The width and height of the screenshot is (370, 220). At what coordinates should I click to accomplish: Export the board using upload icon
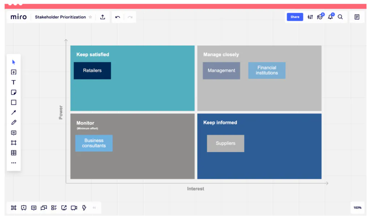tap(103, 17)
